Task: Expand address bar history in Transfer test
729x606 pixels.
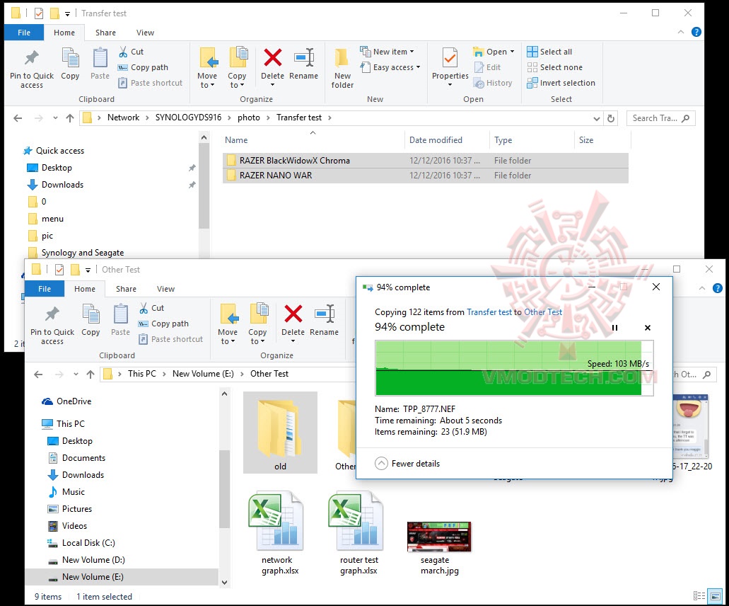Action: 597,118
